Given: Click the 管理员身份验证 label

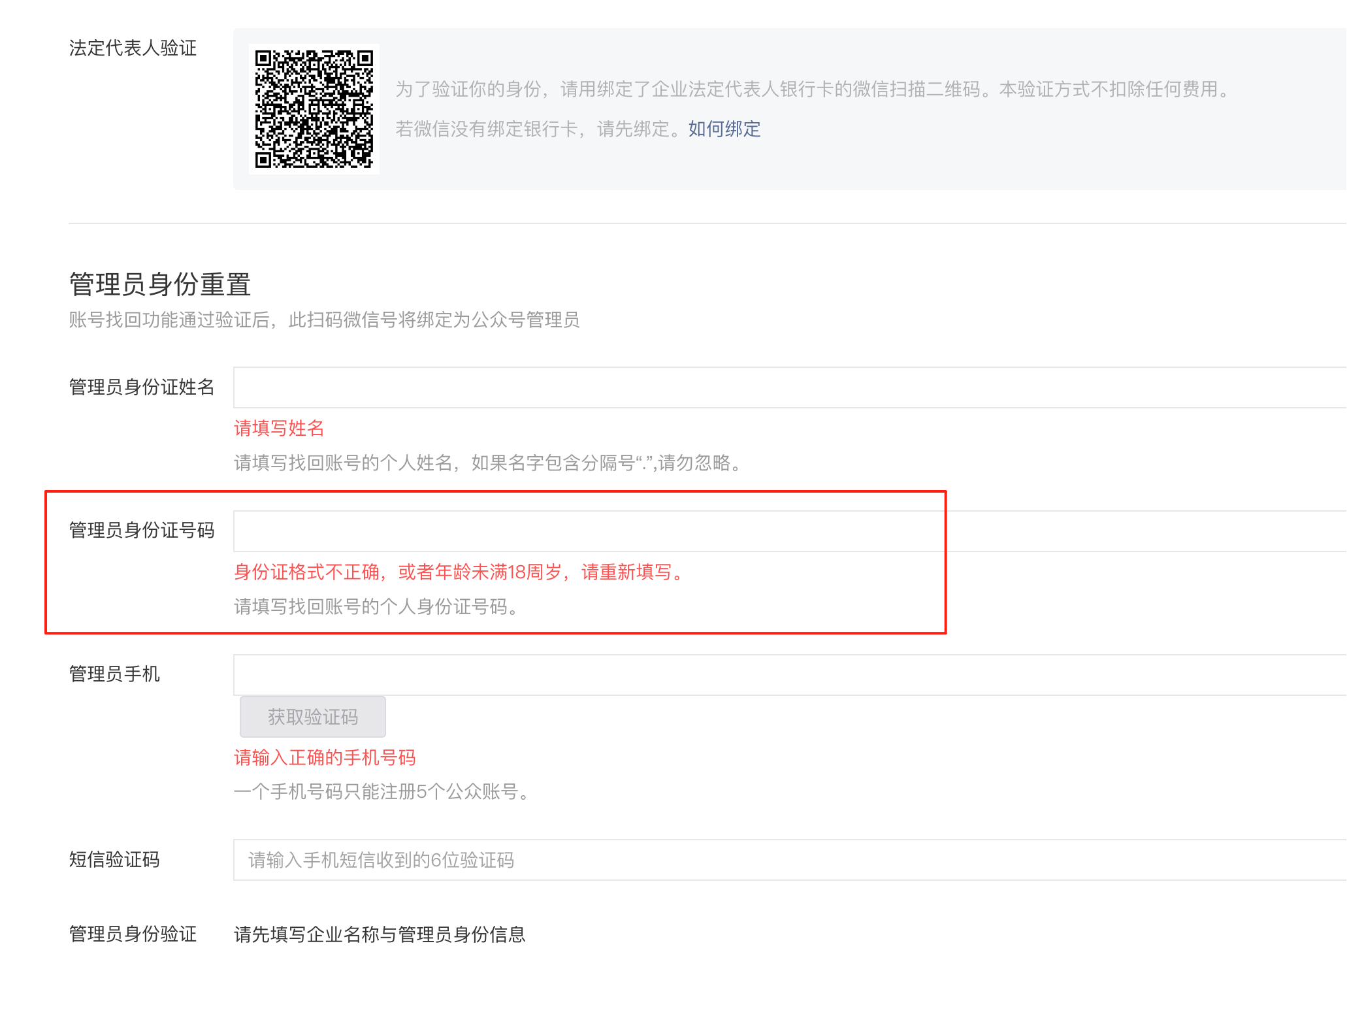Looking at the screenshot, I should point(133,934).
